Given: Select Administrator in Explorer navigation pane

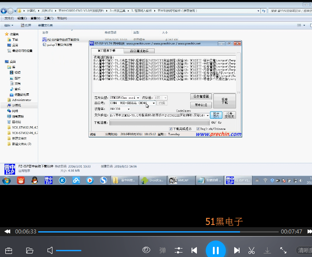Looking at the screenshot, I should (20, 100).
